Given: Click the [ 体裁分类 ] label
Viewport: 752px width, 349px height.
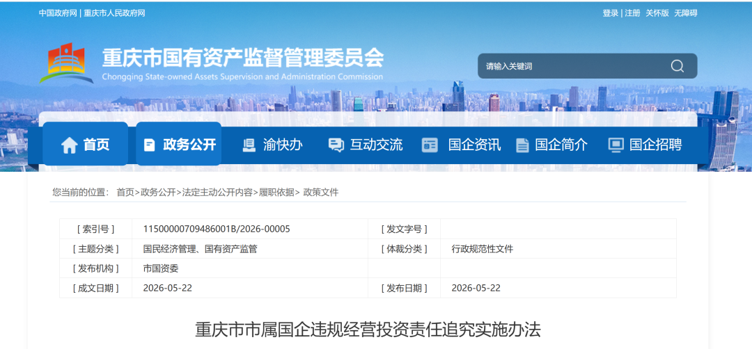Looking at the screenshot, I should (404, 249).
